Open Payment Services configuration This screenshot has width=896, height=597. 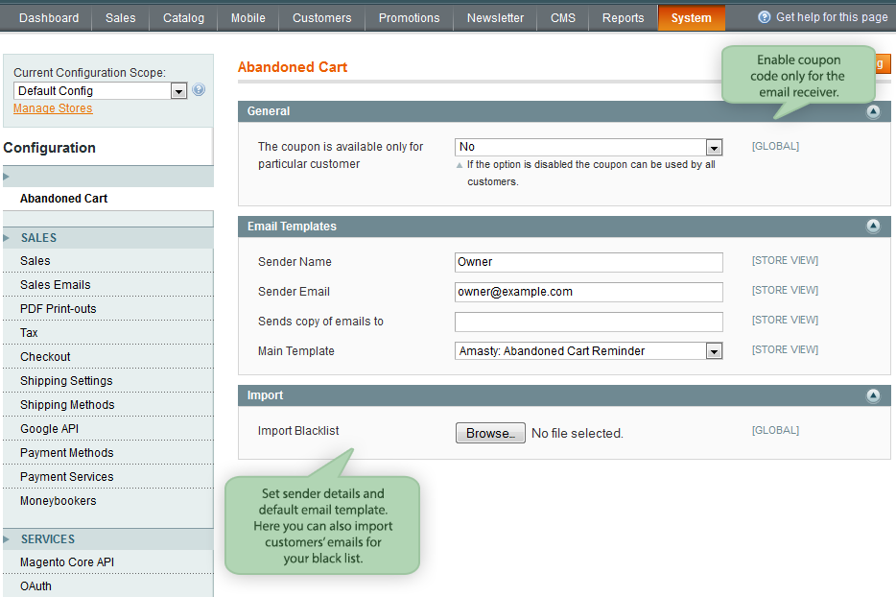[x=108, y=477]
